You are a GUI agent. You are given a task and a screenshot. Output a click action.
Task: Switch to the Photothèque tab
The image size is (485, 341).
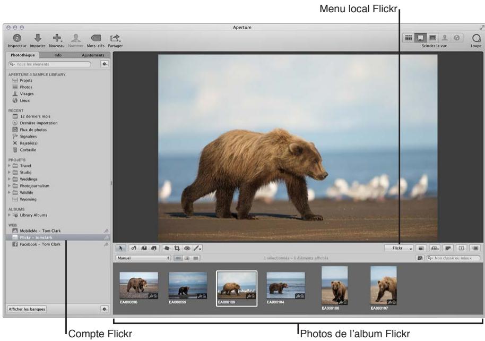click(x=23, y=55)
